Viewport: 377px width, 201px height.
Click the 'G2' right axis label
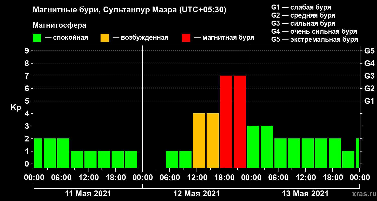pyautogui.click(x=369, y=88)
